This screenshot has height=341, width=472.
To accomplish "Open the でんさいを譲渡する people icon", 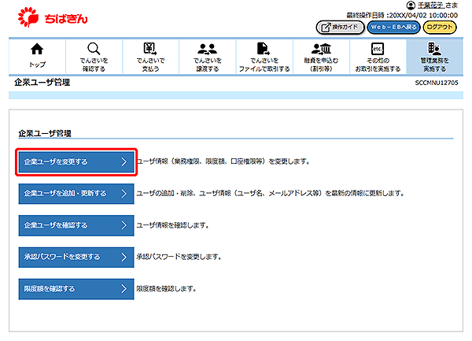I will point(207,49).
